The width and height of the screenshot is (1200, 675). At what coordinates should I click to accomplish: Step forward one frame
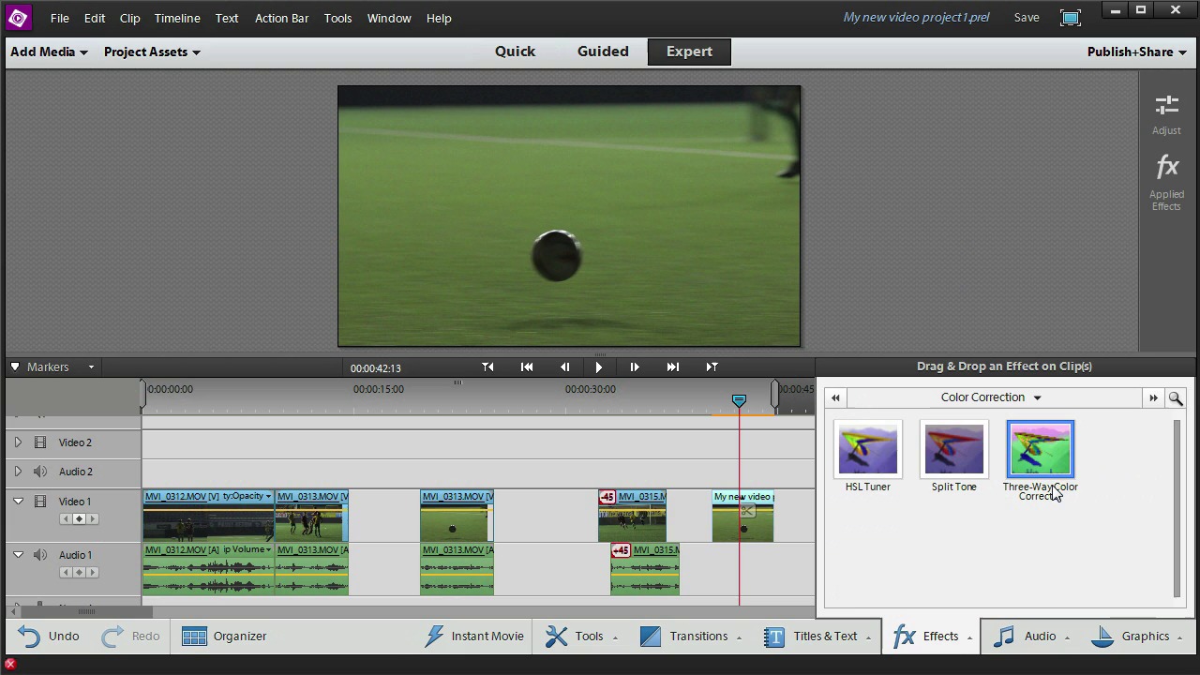pyautogui.click(x=635, y=367)
